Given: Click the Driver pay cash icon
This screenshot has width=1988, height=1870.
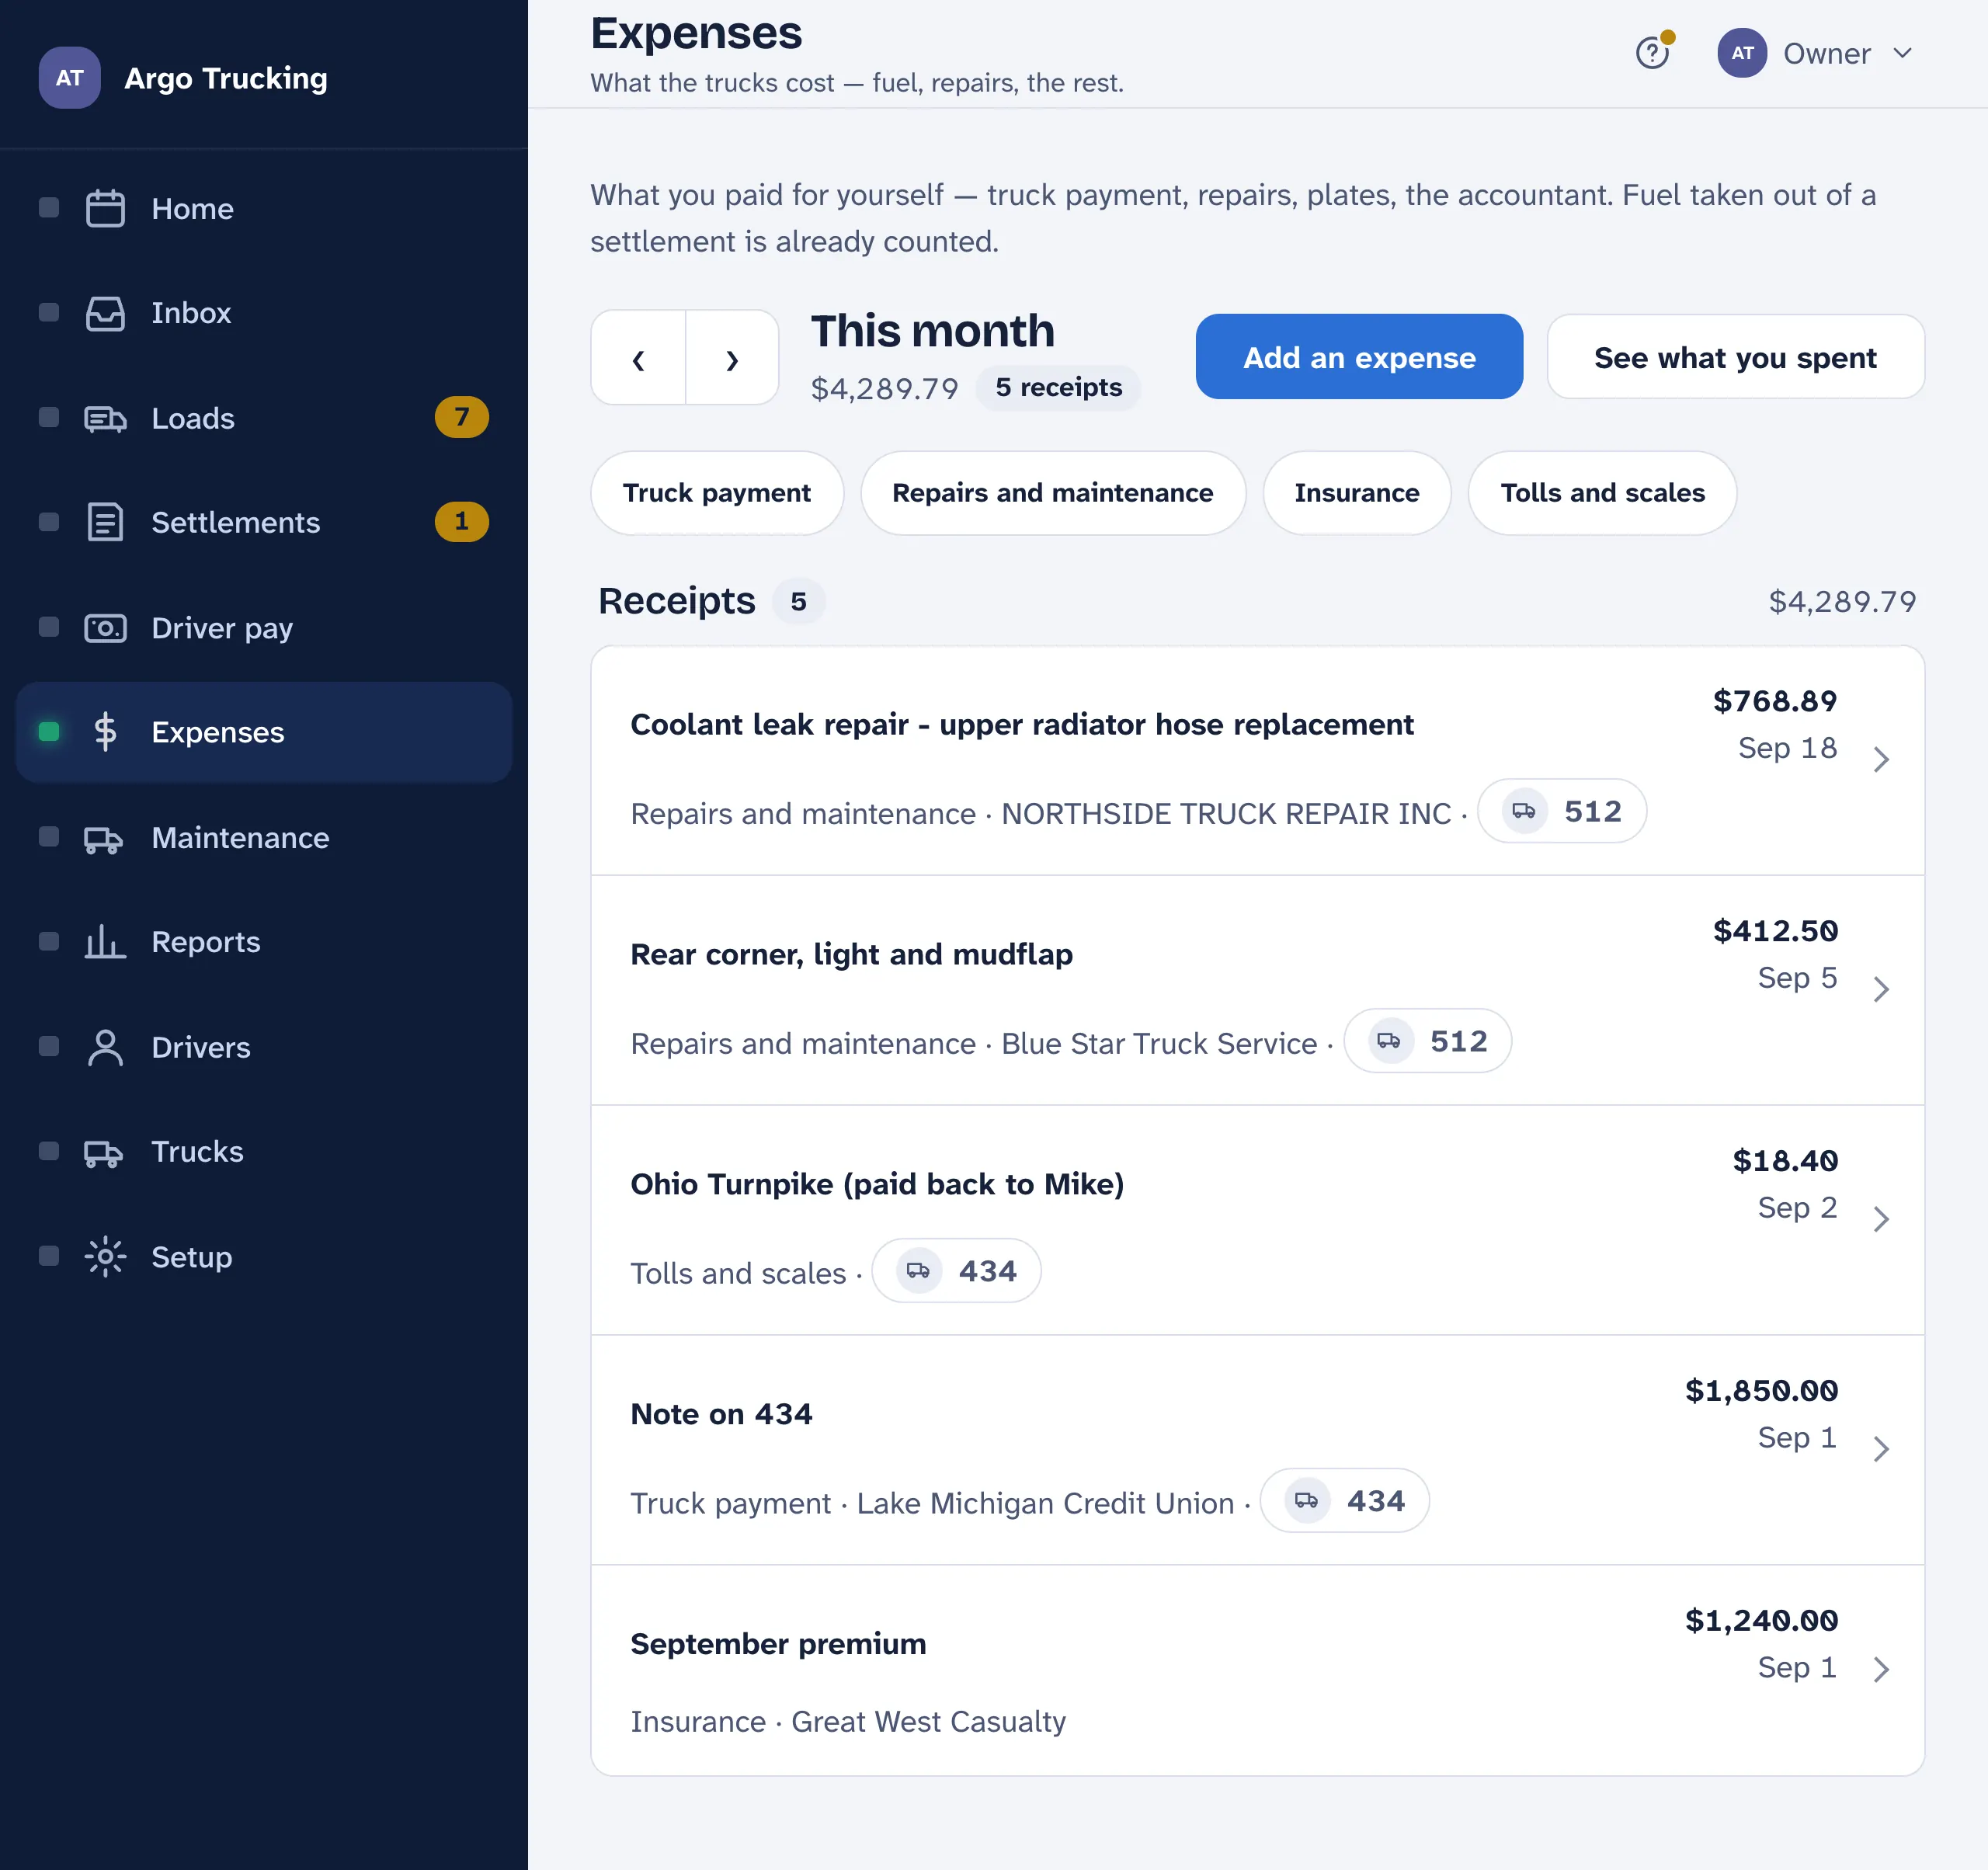Looking at the screenshot, I should coord(105,628).
